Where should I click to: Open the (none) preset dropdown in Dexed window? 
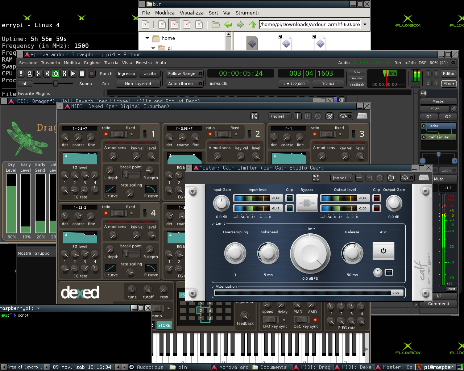(280, 116)
